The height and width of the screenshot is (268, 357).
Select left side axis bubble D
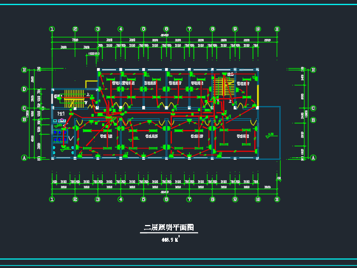tap(24, 89)
